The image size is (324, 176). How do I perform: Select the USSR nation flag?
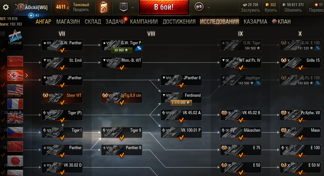tap(15, 61)
